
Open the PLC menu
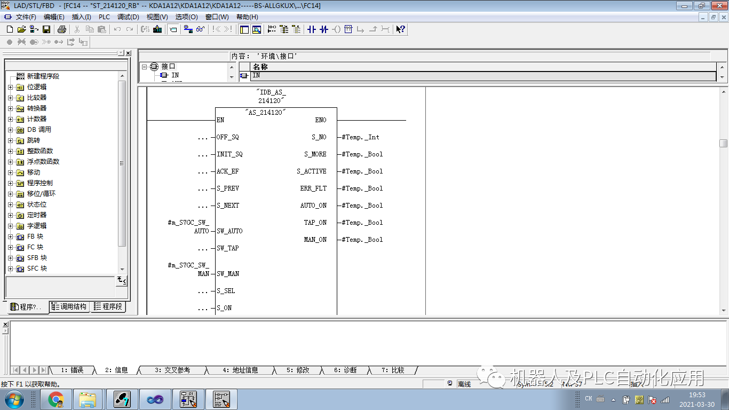104,17
